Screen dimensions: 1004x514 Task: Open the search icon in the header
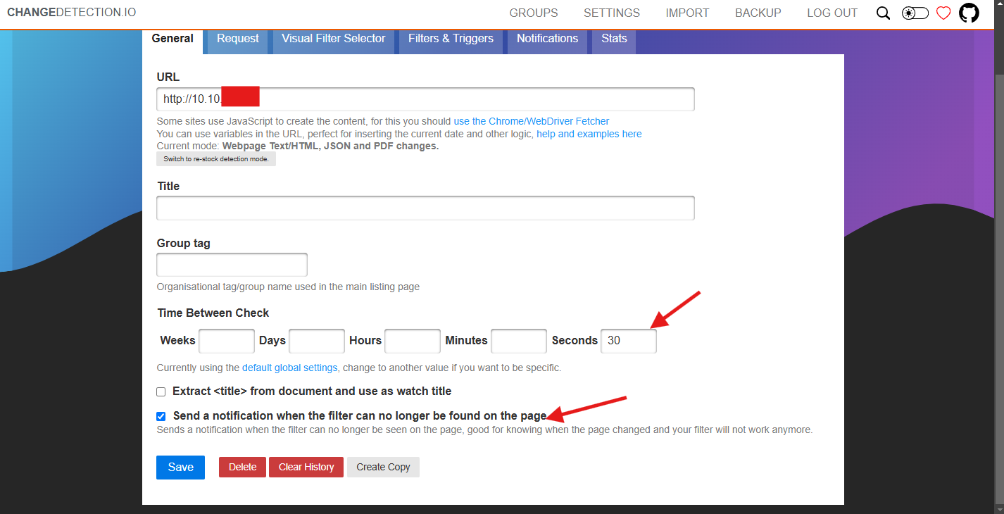pyautogui.click(x=883, y=13)
